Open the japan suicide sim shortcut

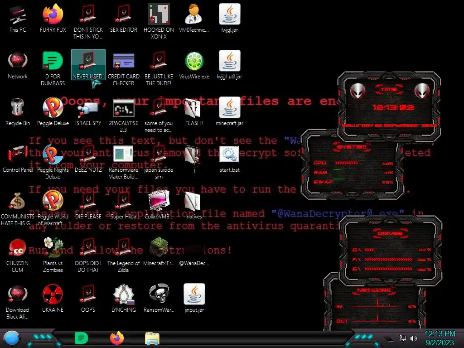pyautogui.click(x=159, y=162)
